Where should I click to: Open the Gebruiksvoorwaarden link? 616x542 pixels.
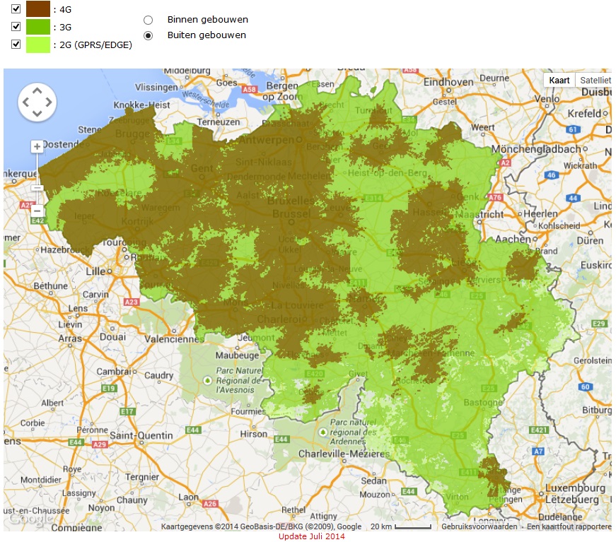click(479, 526)
